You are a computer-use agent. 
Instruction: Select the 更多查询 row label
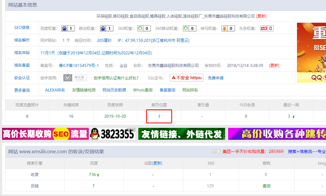22,90
